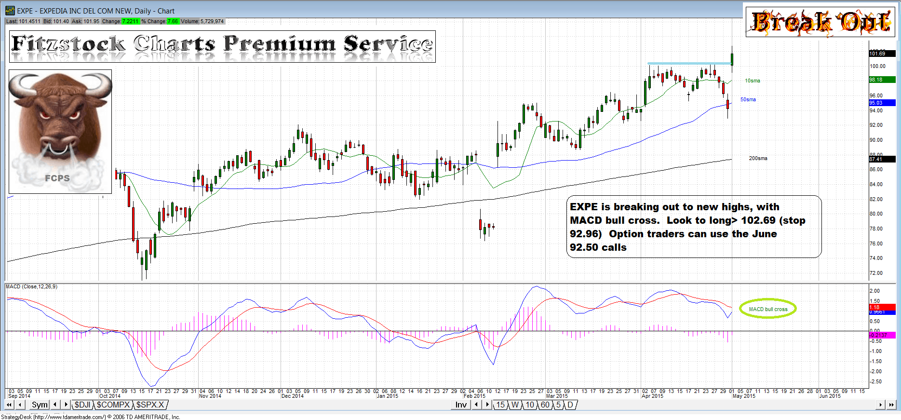Screen dimensions: 901x420
Task: Switch to the $DJI symbol tab
Action: tap(82, 405)
